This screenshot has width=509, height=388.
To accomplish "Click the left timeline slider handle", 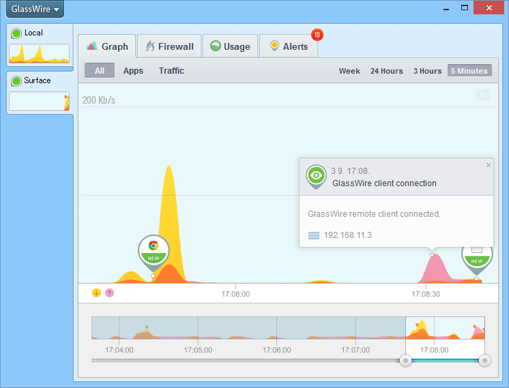I will pyautogui.click(x=405, y=361).
